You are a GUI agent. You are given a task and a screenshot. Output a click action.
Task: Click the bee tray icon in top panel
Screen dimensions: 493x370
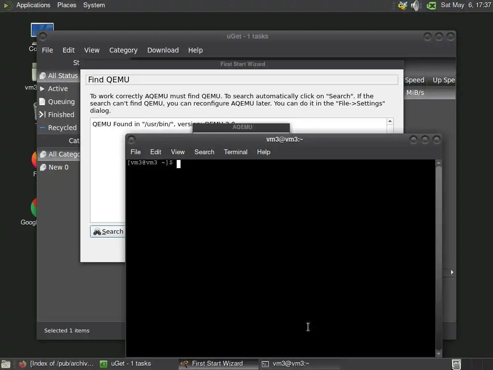(x=403, y=5)
